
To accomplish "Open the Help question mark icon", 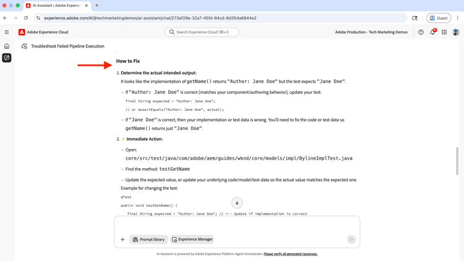I will (x=421, y=32).
